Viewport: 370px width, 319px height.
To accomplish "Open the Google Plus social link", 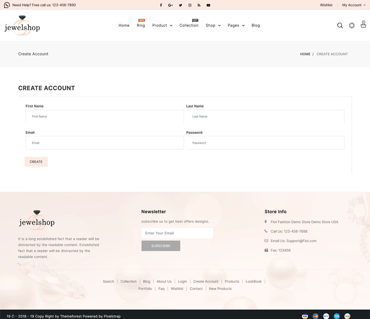I will tap(171, 5).
